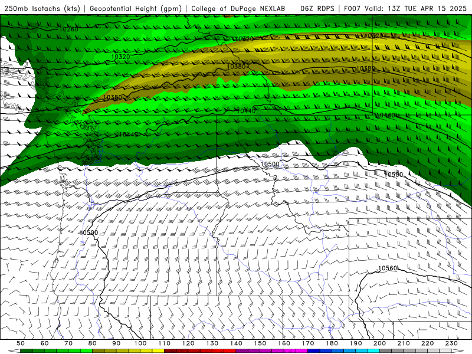Click the 210 value on the color scale

pyautogui.click(x=404, y=343)
